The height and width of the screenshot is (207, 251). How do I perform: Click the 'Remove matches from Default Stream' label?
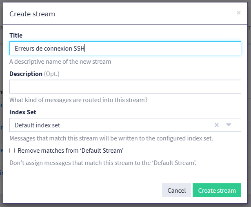pos(71,151)
